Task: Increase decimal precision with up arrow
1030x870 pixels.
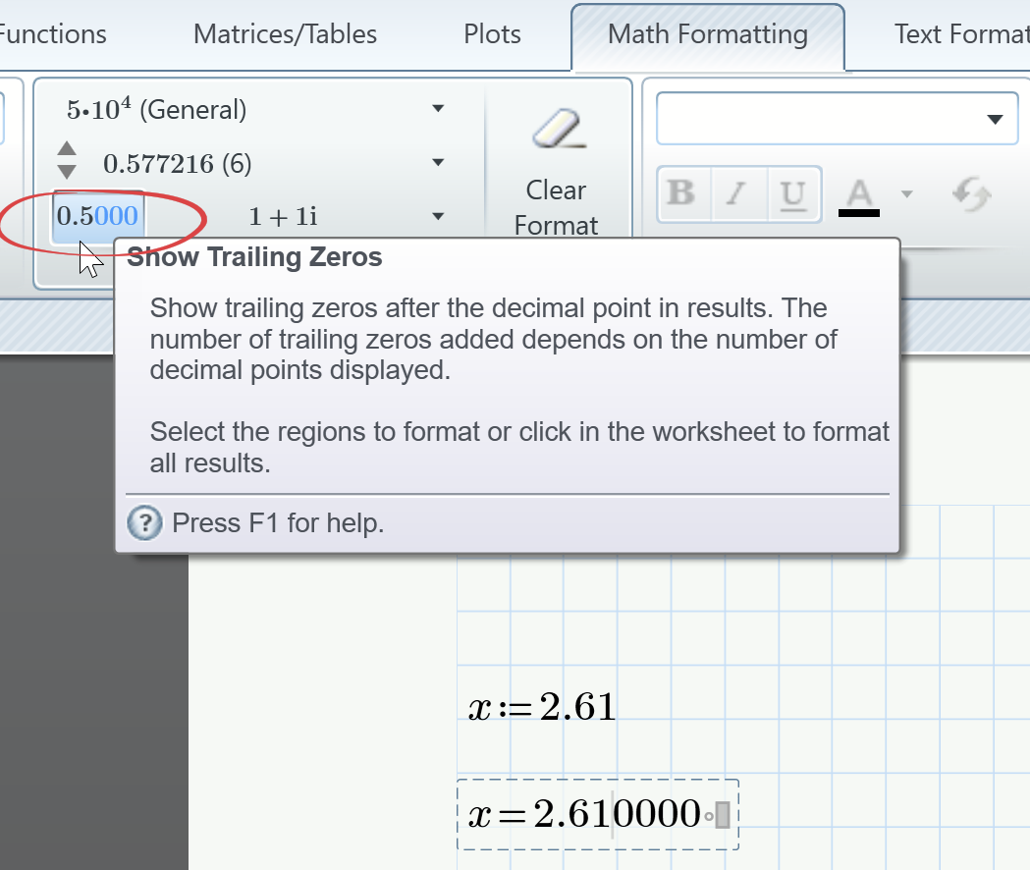Action: click(66, 149)
